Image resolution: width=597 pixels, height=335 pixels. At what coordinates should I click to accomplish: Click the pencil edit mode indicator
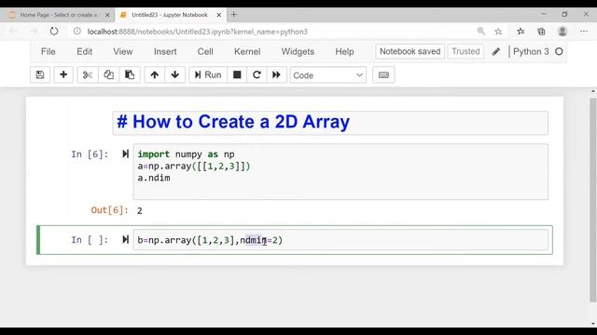[x=495, y=52]
